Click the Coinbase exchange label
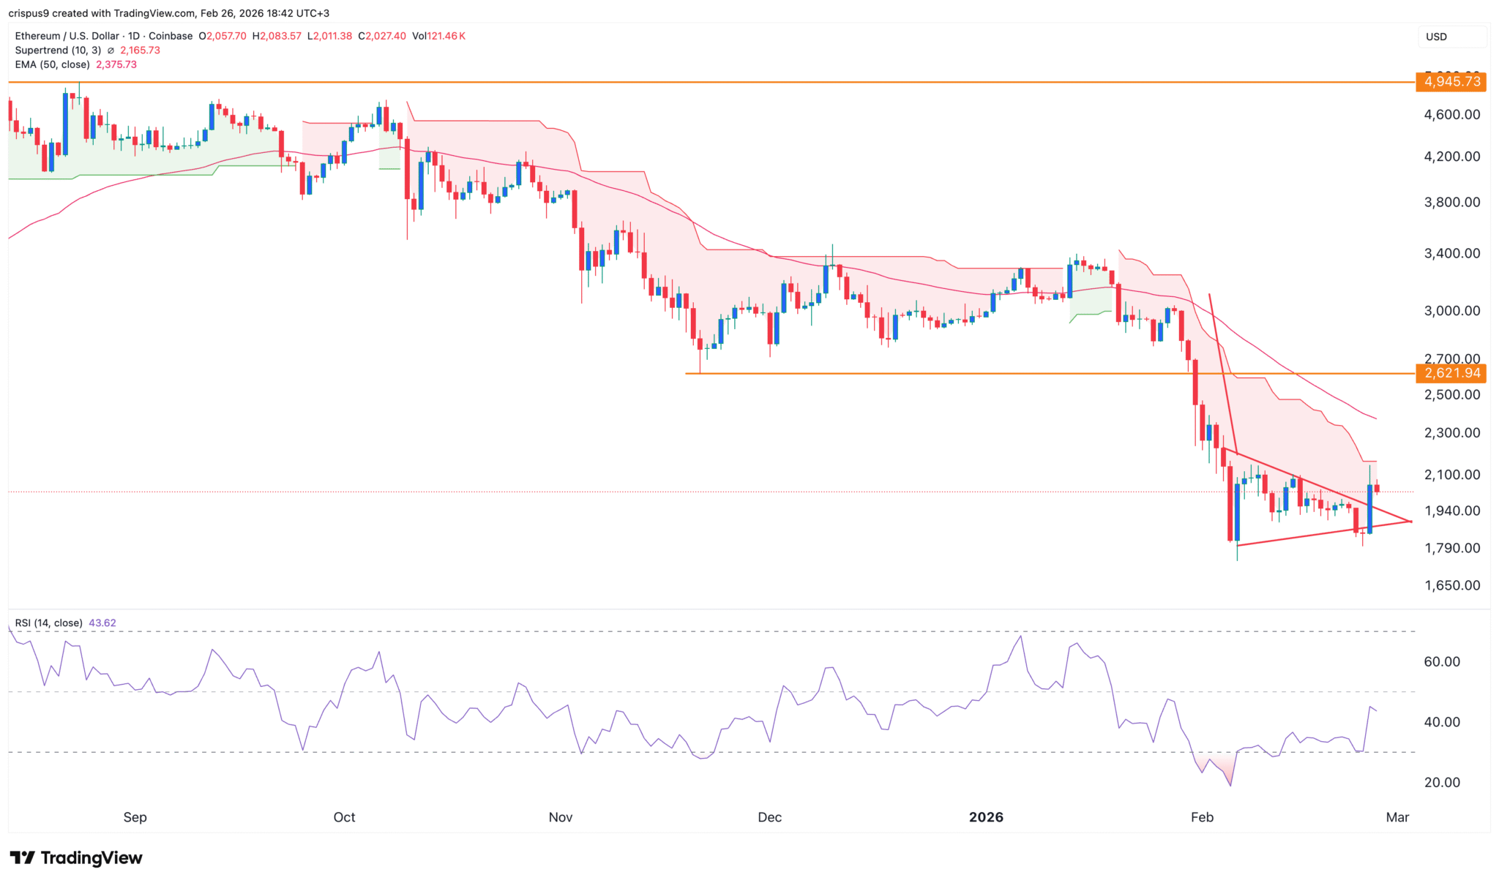This screenshot has width=1499, height=883. tap(172, 35)
